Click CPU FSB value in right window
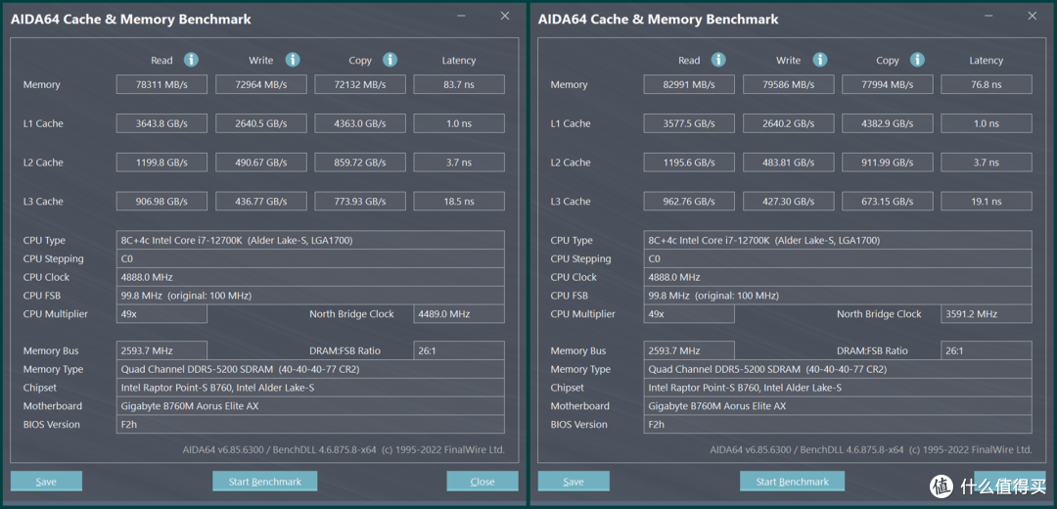The width and height of the screenshot is (1057, 509). pos(837,296)
